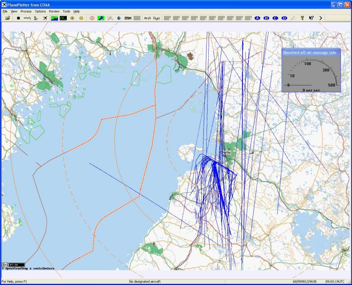
Task: Click the signal waveform view icon
Action: [27, 18]
